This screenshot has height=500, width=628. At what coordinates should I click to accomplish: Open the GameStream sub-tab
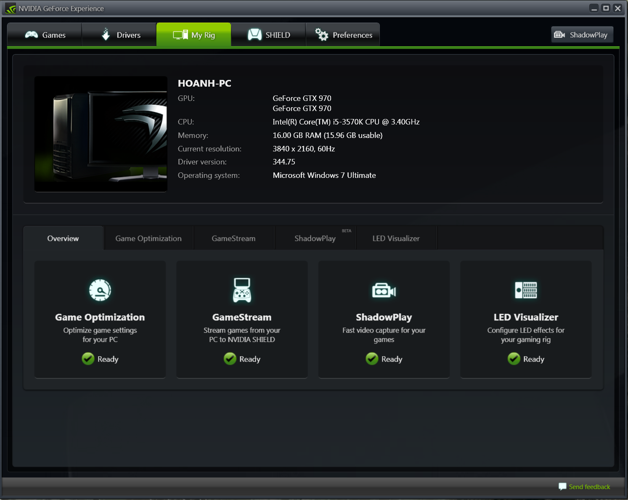(x=233, y=238)
